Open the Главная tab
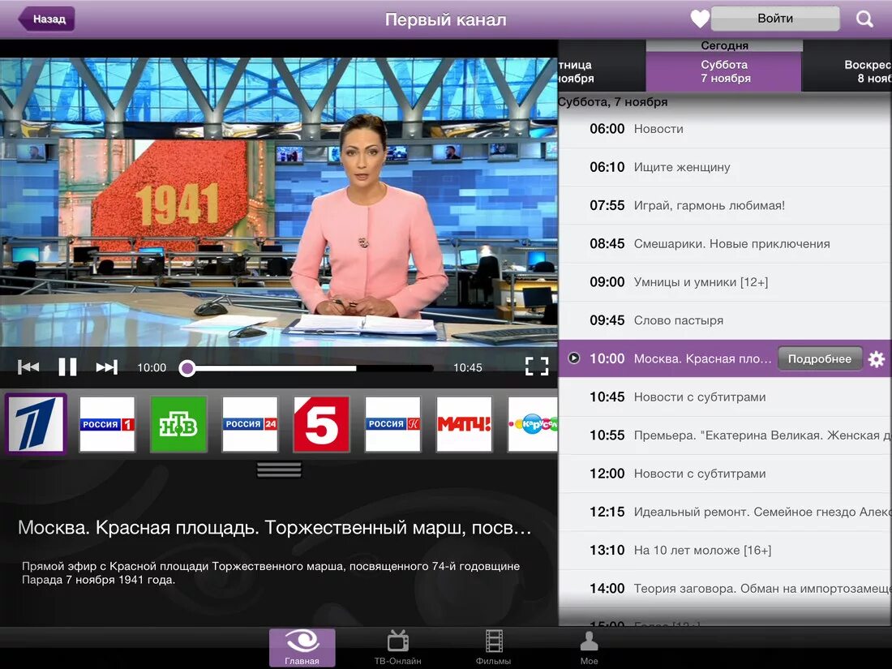 [x=302, y=647]
